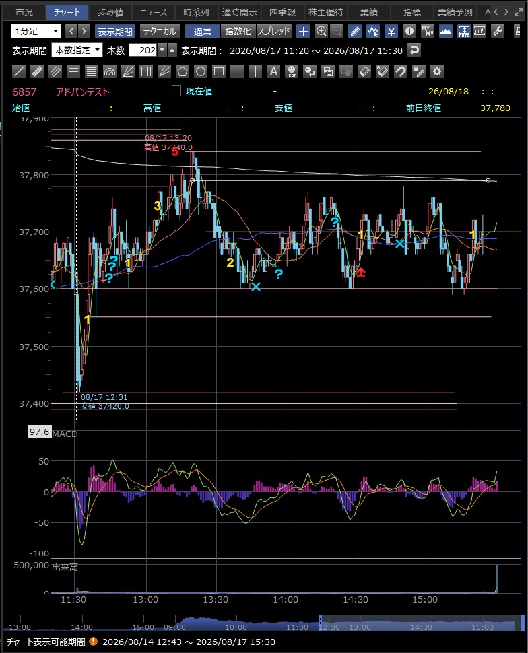Open the 株主優待 tab
The height and width of the screenshot is (653, 528).
pyautogui.click(x=326, y=13)
